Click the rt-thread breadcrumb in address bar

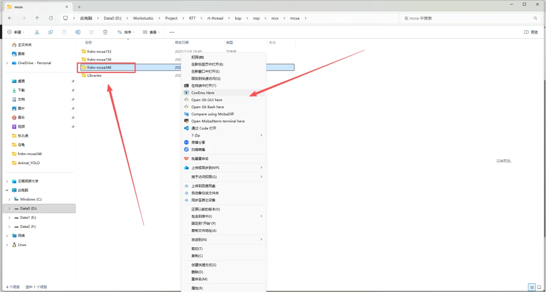coord(215,18)
